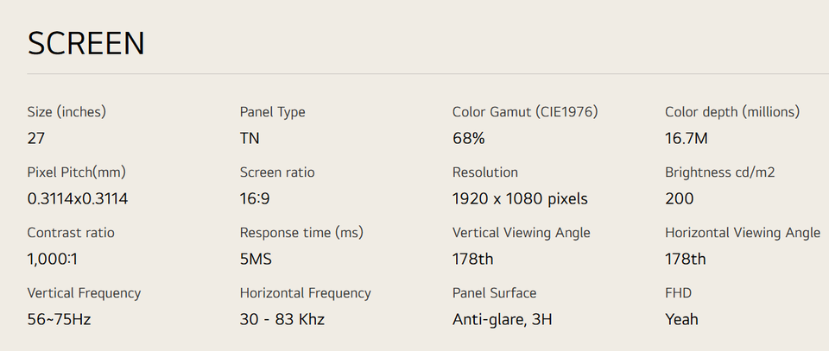The image size is (829, 351).
Task: Click the 68% color gamut value
Action: (468, 138)
